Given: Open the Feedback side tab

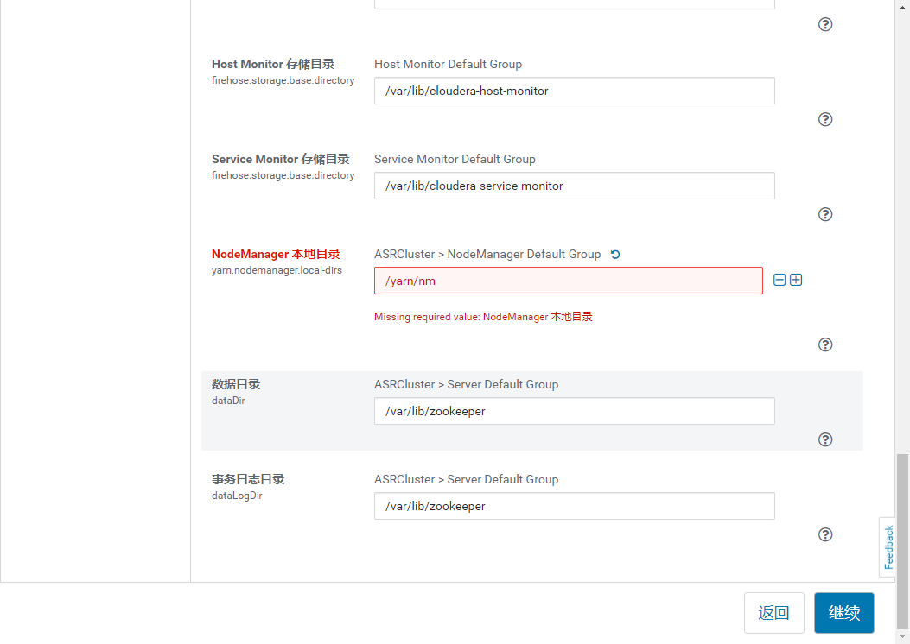Looking at the screenshot, I should (x=888, y=547).
